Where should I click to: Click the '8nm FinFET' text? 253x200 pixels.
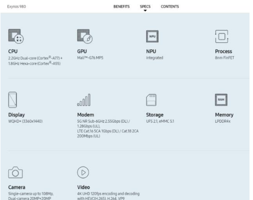pos(225,58)
